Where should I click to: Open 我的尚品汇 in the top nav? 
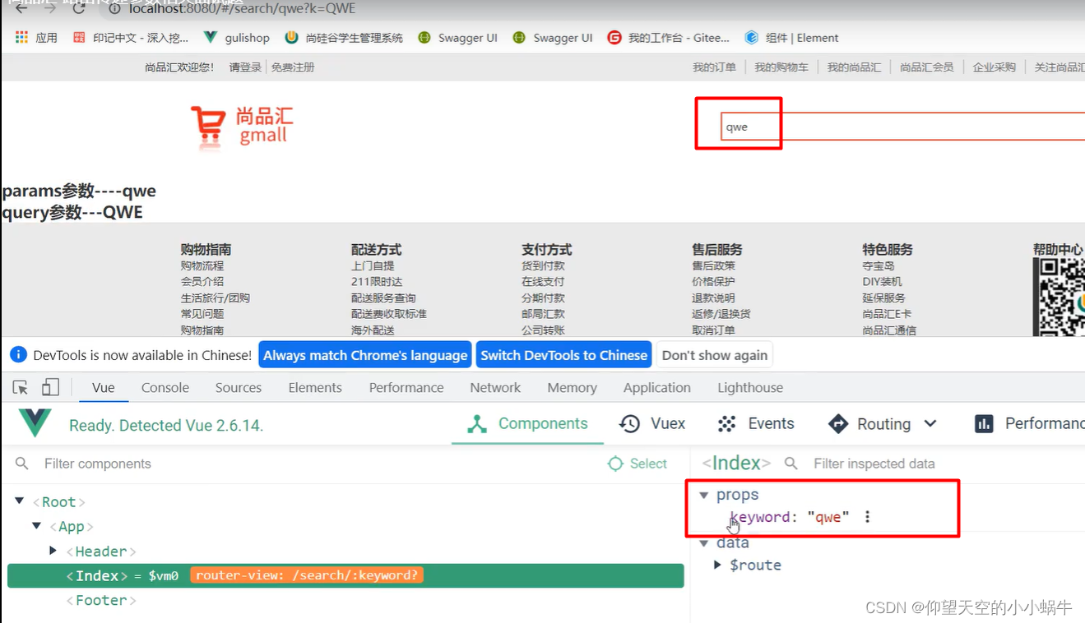(854, 67)
